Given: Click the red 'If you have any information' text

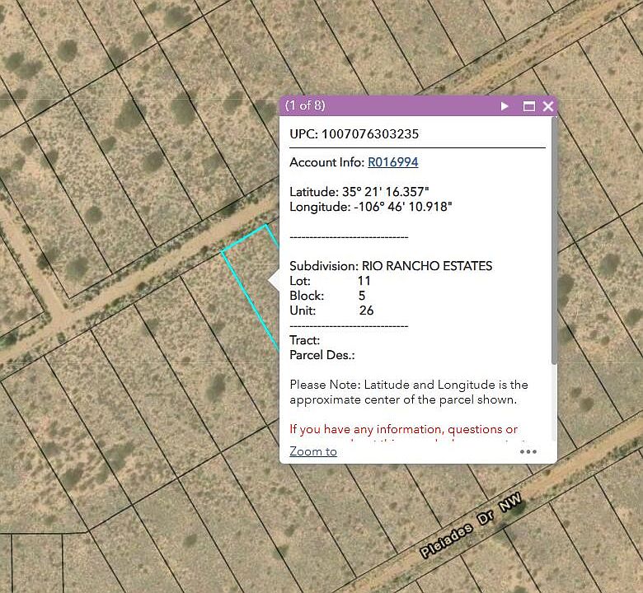Looking at the screenshot, I should coord(403,429).
